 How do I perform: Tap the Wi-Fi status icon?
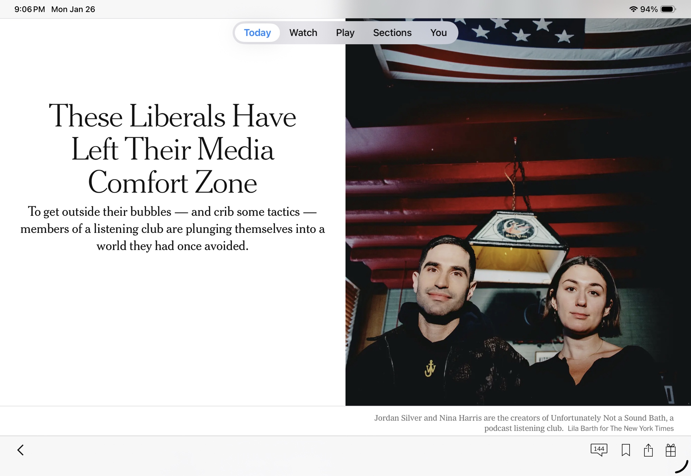633,9
